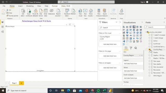166x93 pixels.
Task: Collapse the Filters pane
Action: pyautogui.click(x=120, y=22)
